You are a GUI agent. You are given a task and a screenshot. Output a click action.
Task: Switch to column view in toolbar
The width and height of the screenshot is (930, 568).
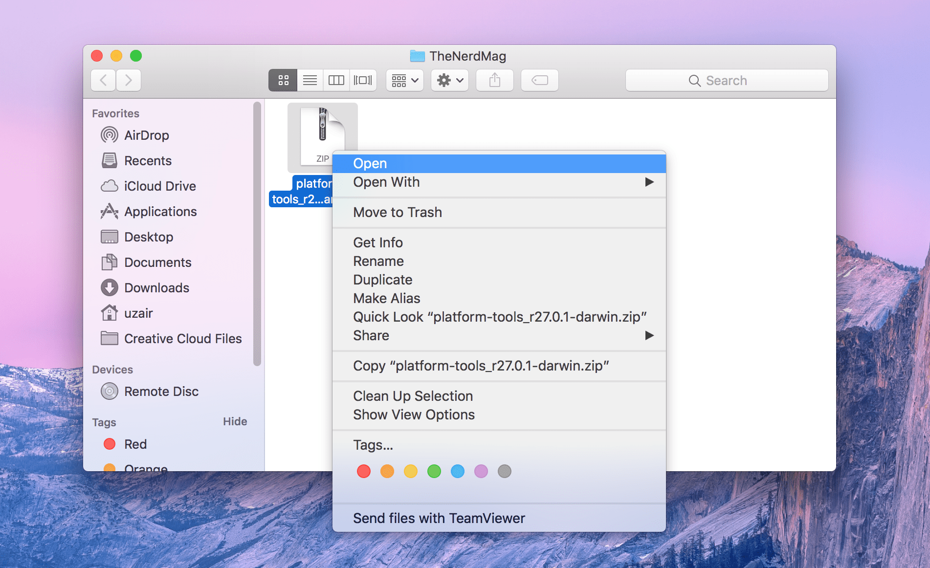click(x=336, y=80)
